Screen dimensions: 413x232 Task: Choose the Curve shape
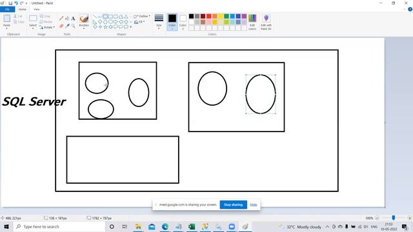100,17
